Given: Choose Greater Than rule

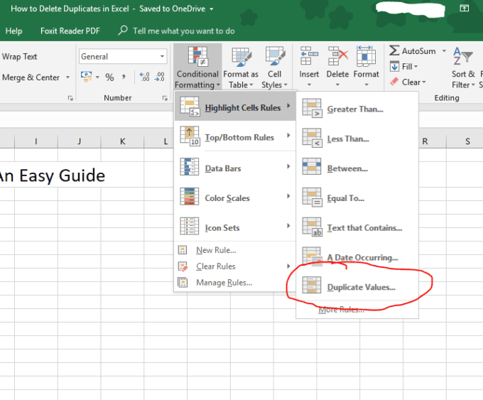Looking at the screenshot, I should 355,109.
